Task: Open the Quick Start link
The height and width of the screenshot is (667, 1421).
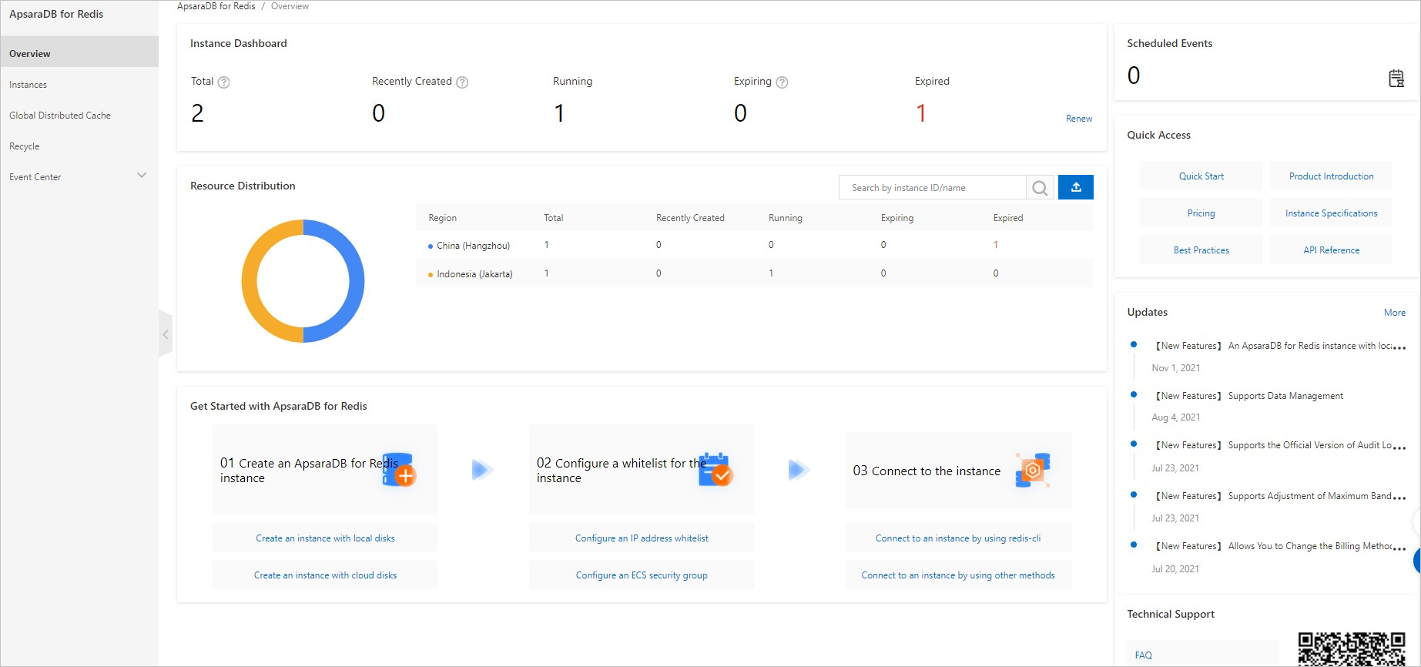Action: click(1201, 176)
